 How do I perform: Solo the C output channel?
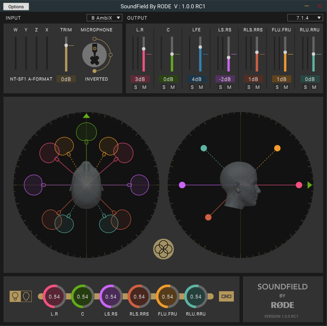click(164, 87)
